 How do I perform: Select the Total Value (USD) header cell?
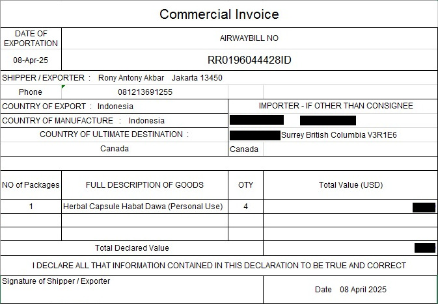pos(351,185)
